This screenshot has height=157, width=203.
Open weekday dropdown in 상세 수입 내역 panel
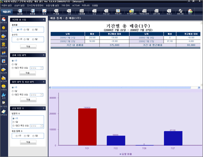click(x=42, y=68)
